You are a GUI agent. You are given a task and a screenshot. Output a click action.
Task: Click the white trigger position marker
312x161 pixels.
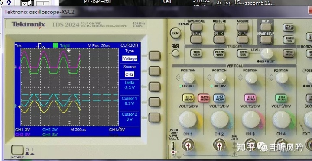pyautogui.click(x=68, y=51)
